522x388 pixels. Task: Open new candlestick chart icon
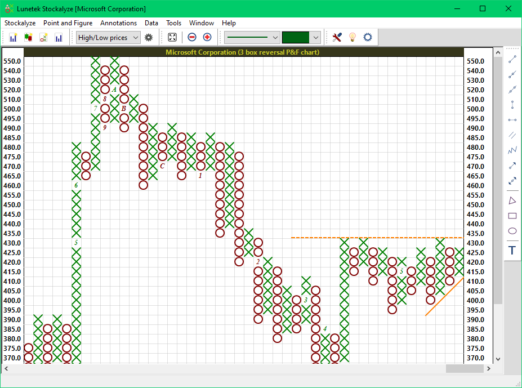pyautogui.click(x=28, y=37)
